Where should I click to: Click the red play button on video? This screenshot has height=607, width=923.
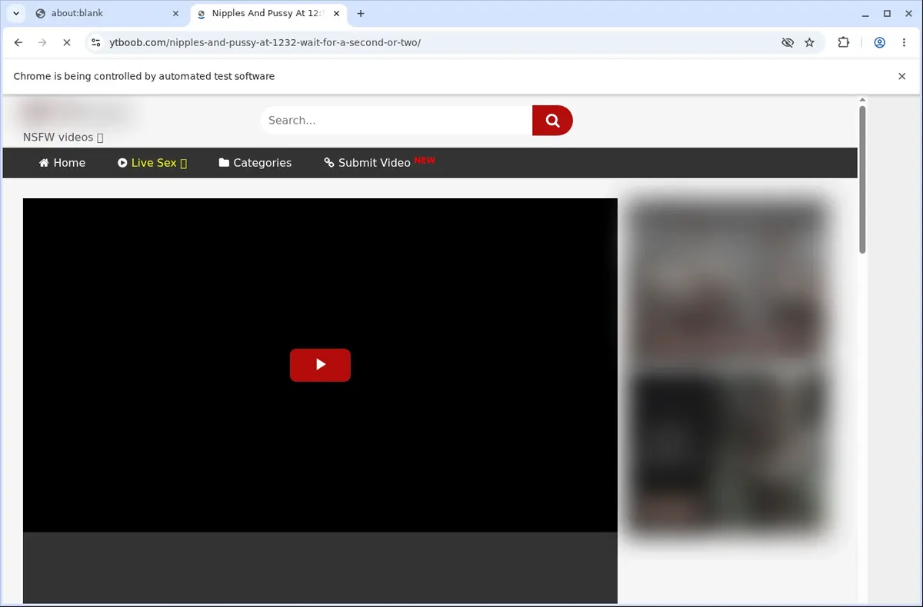(x=320, y=365)
